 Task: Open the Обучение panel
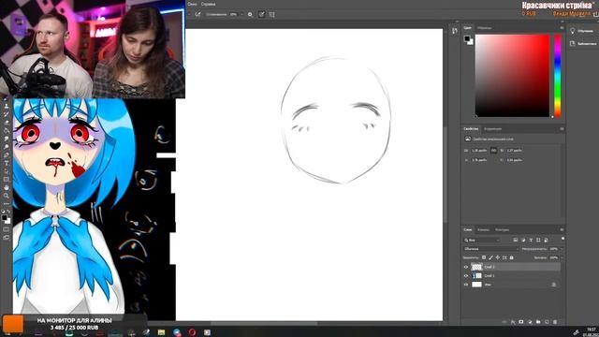click(x=581, y=31)
